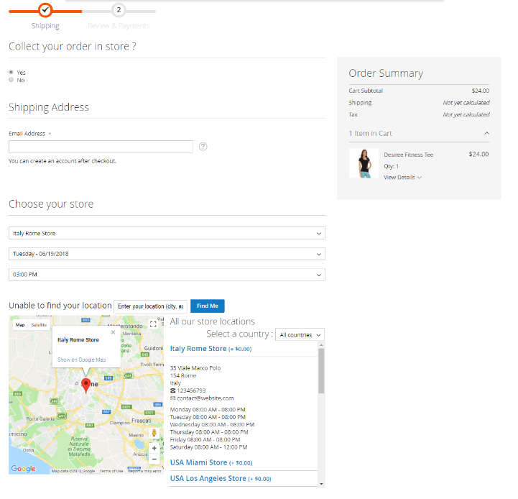Zoom in on the map with plus
This screenshot has width=518, height=499.
click(154, 448)
